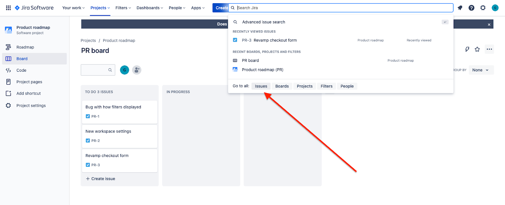Open the Revamp checkout form card on the board
505x205 pixels.
pos(120,161)
